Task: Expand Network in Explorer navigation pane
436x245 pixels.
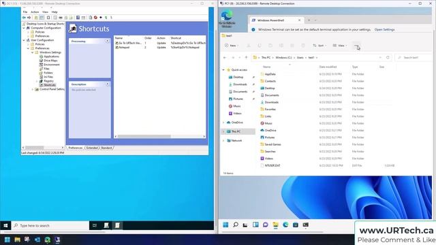Action: [x=223, y=141]
